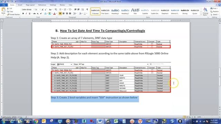Apply the Strong style
Viewport: 221px width, 124px height.
click(x=185, y=11)
